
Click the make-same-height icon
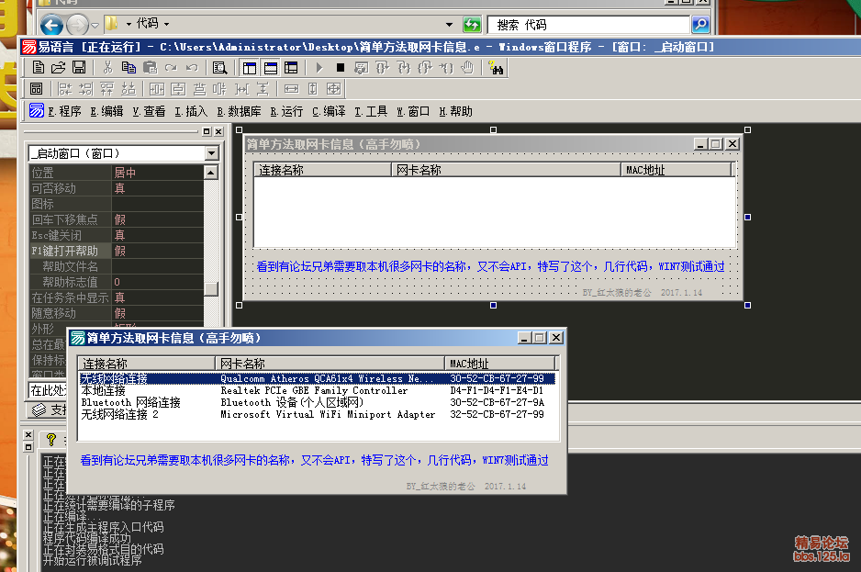[312, 88]
